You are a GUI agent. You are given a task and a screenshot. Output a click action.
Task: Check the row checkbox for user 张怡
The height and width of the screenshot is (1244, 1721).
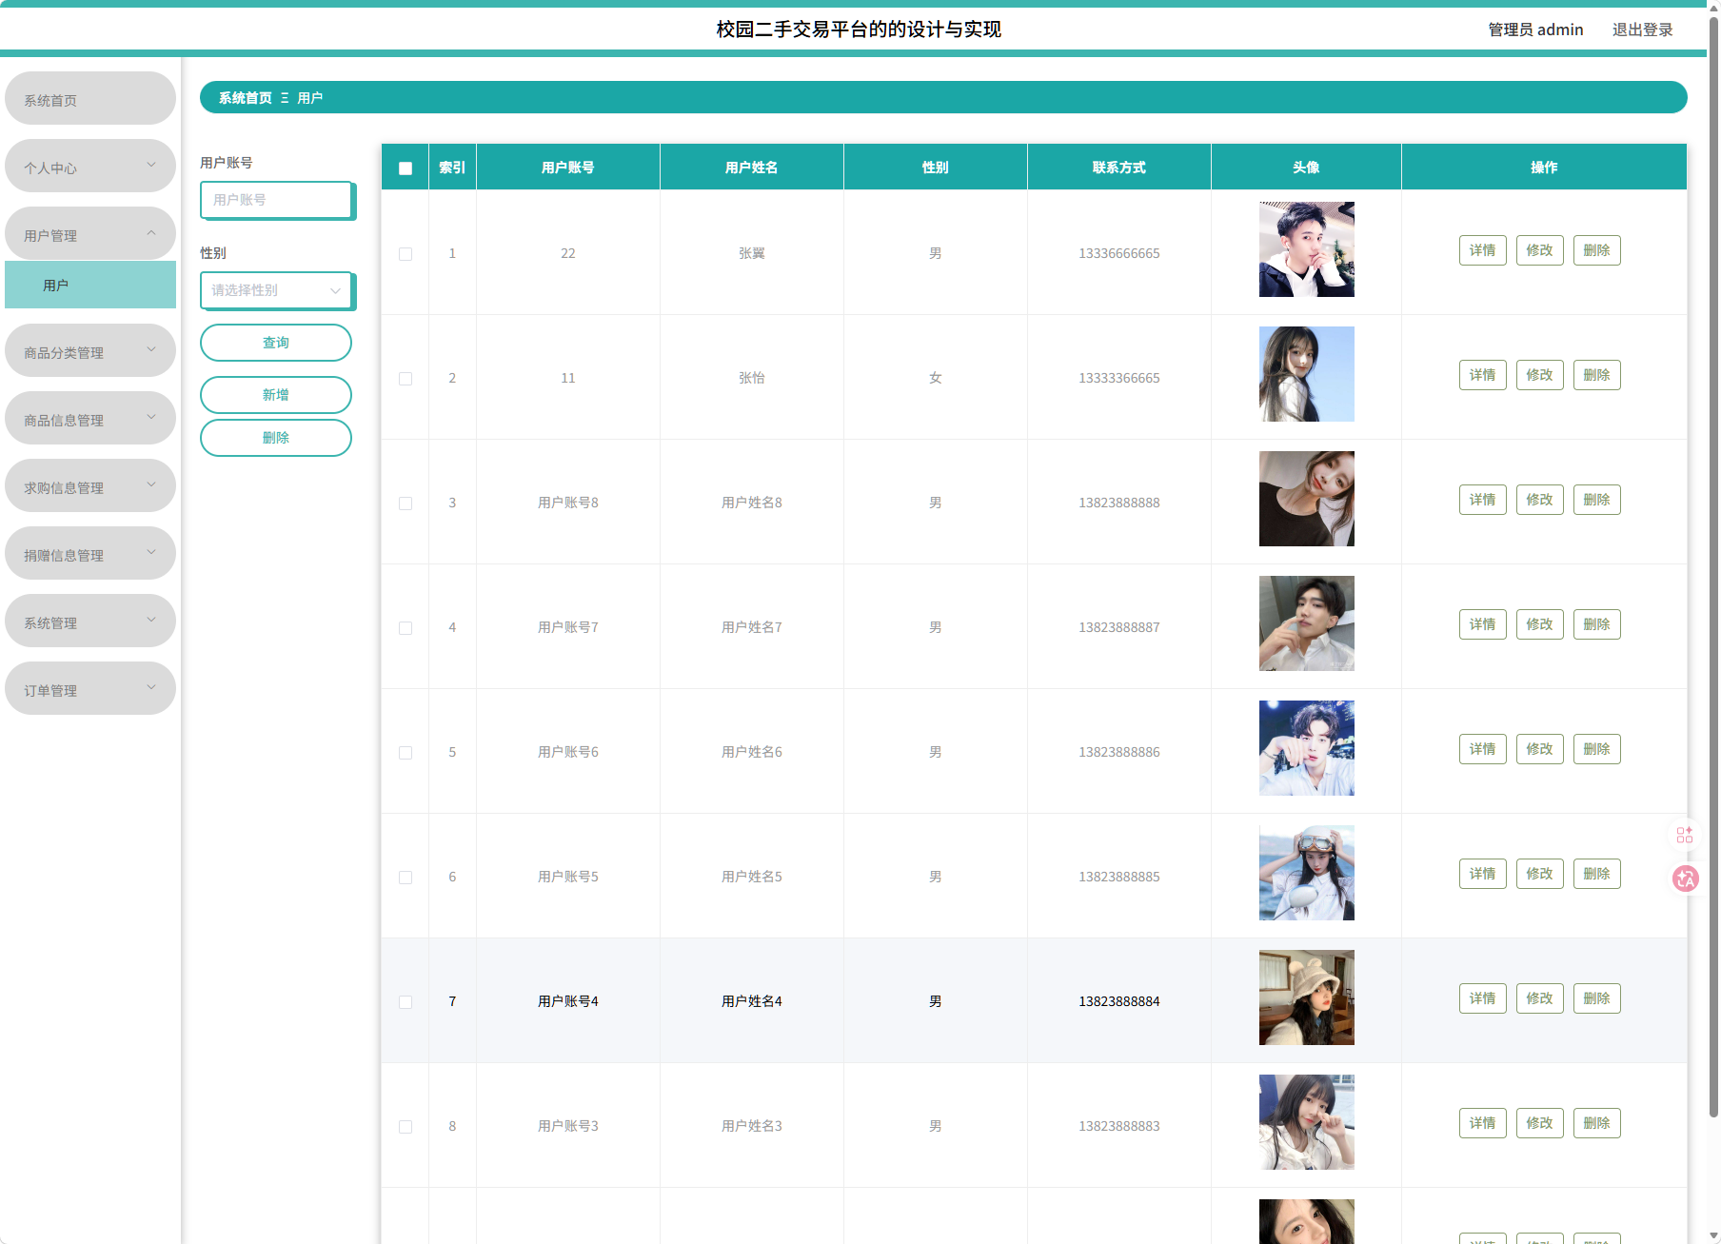pos(406,379)
